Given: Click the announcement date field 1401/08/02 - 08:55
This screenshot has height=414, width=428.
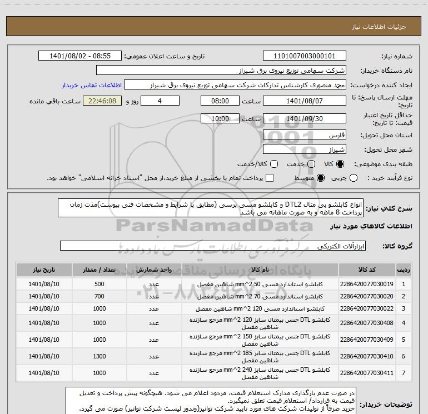Looking at the screenshot, I should tap(79, 56).
